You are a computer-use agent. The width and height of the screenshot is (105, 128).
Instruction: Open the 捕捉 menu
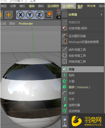click(x=4, y=6)
